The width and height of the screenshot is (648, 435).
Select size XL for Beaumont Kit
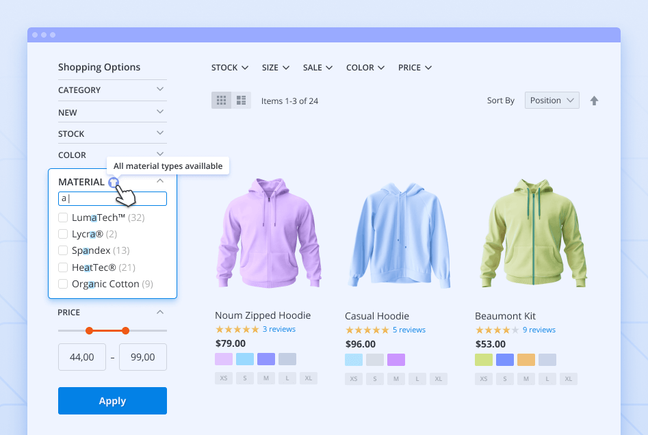tap(568, 378)
